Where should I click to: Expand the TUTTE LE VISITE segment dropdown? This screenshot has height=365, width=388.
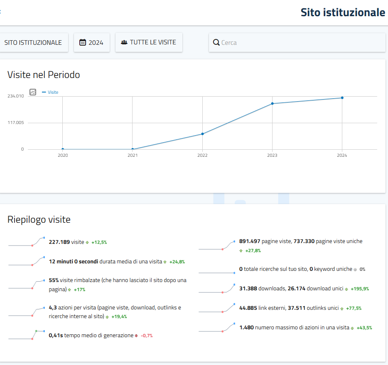[149, 42]
